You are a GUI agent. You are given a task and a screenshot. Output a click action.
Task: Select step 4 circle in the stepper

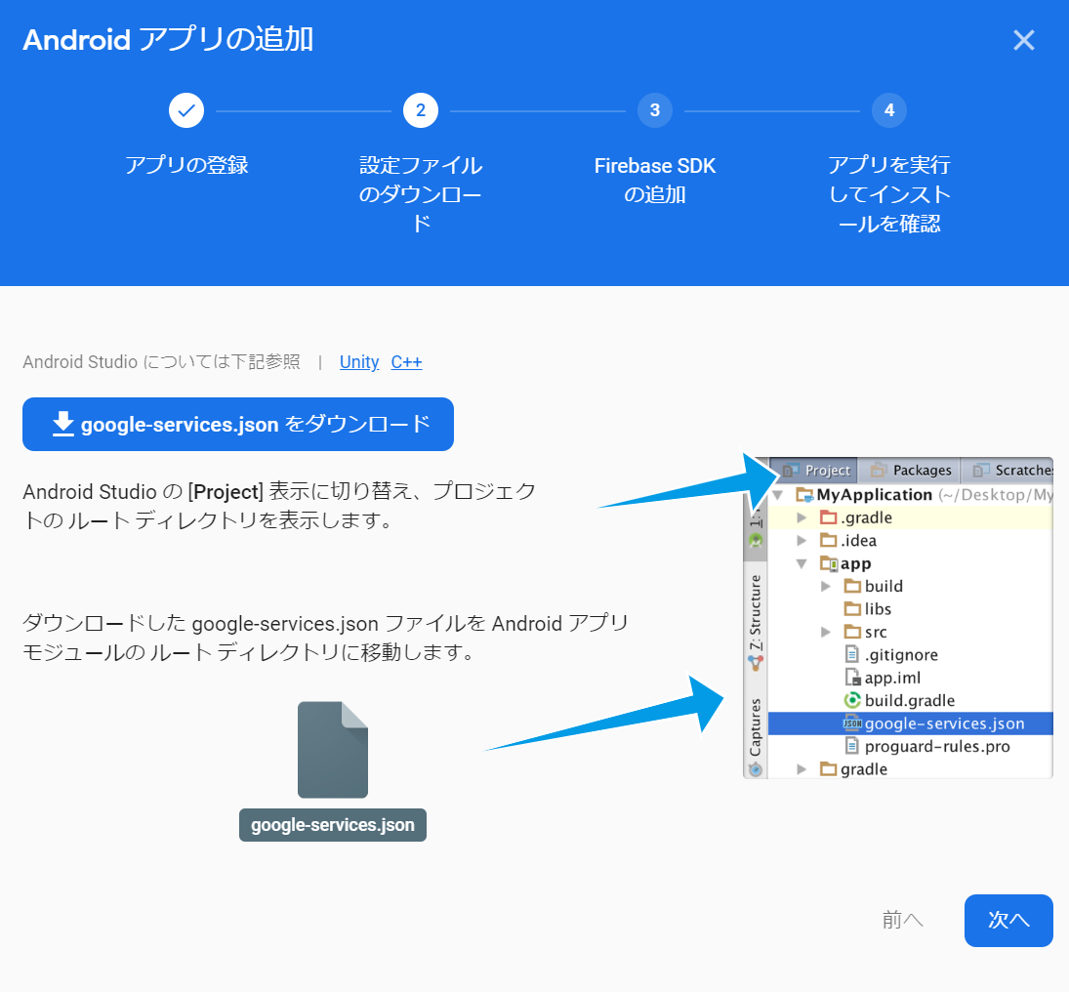889,110
